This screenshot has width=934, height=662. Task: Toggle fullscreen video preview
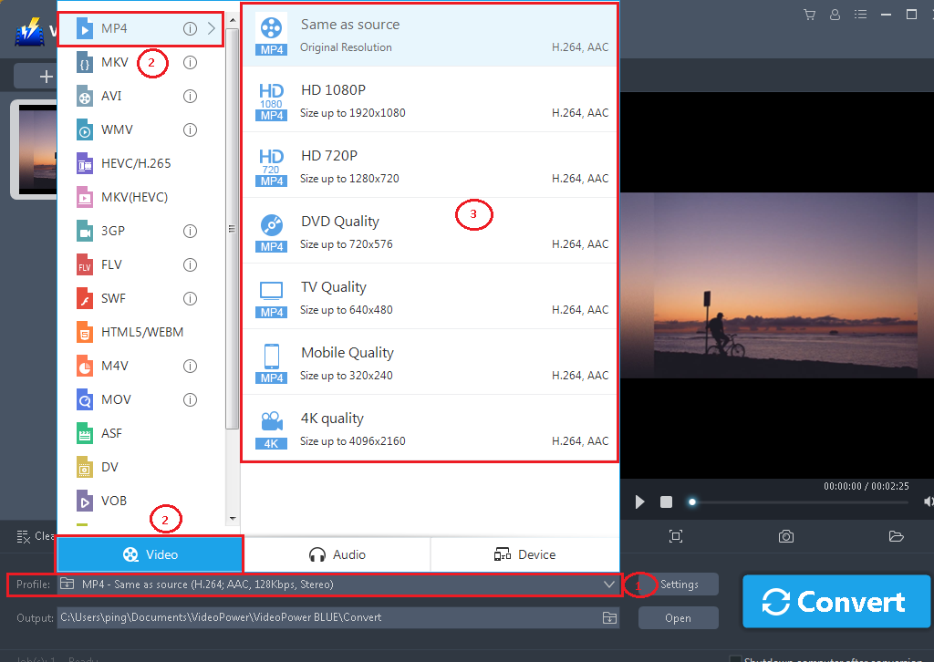click(675, 536)
